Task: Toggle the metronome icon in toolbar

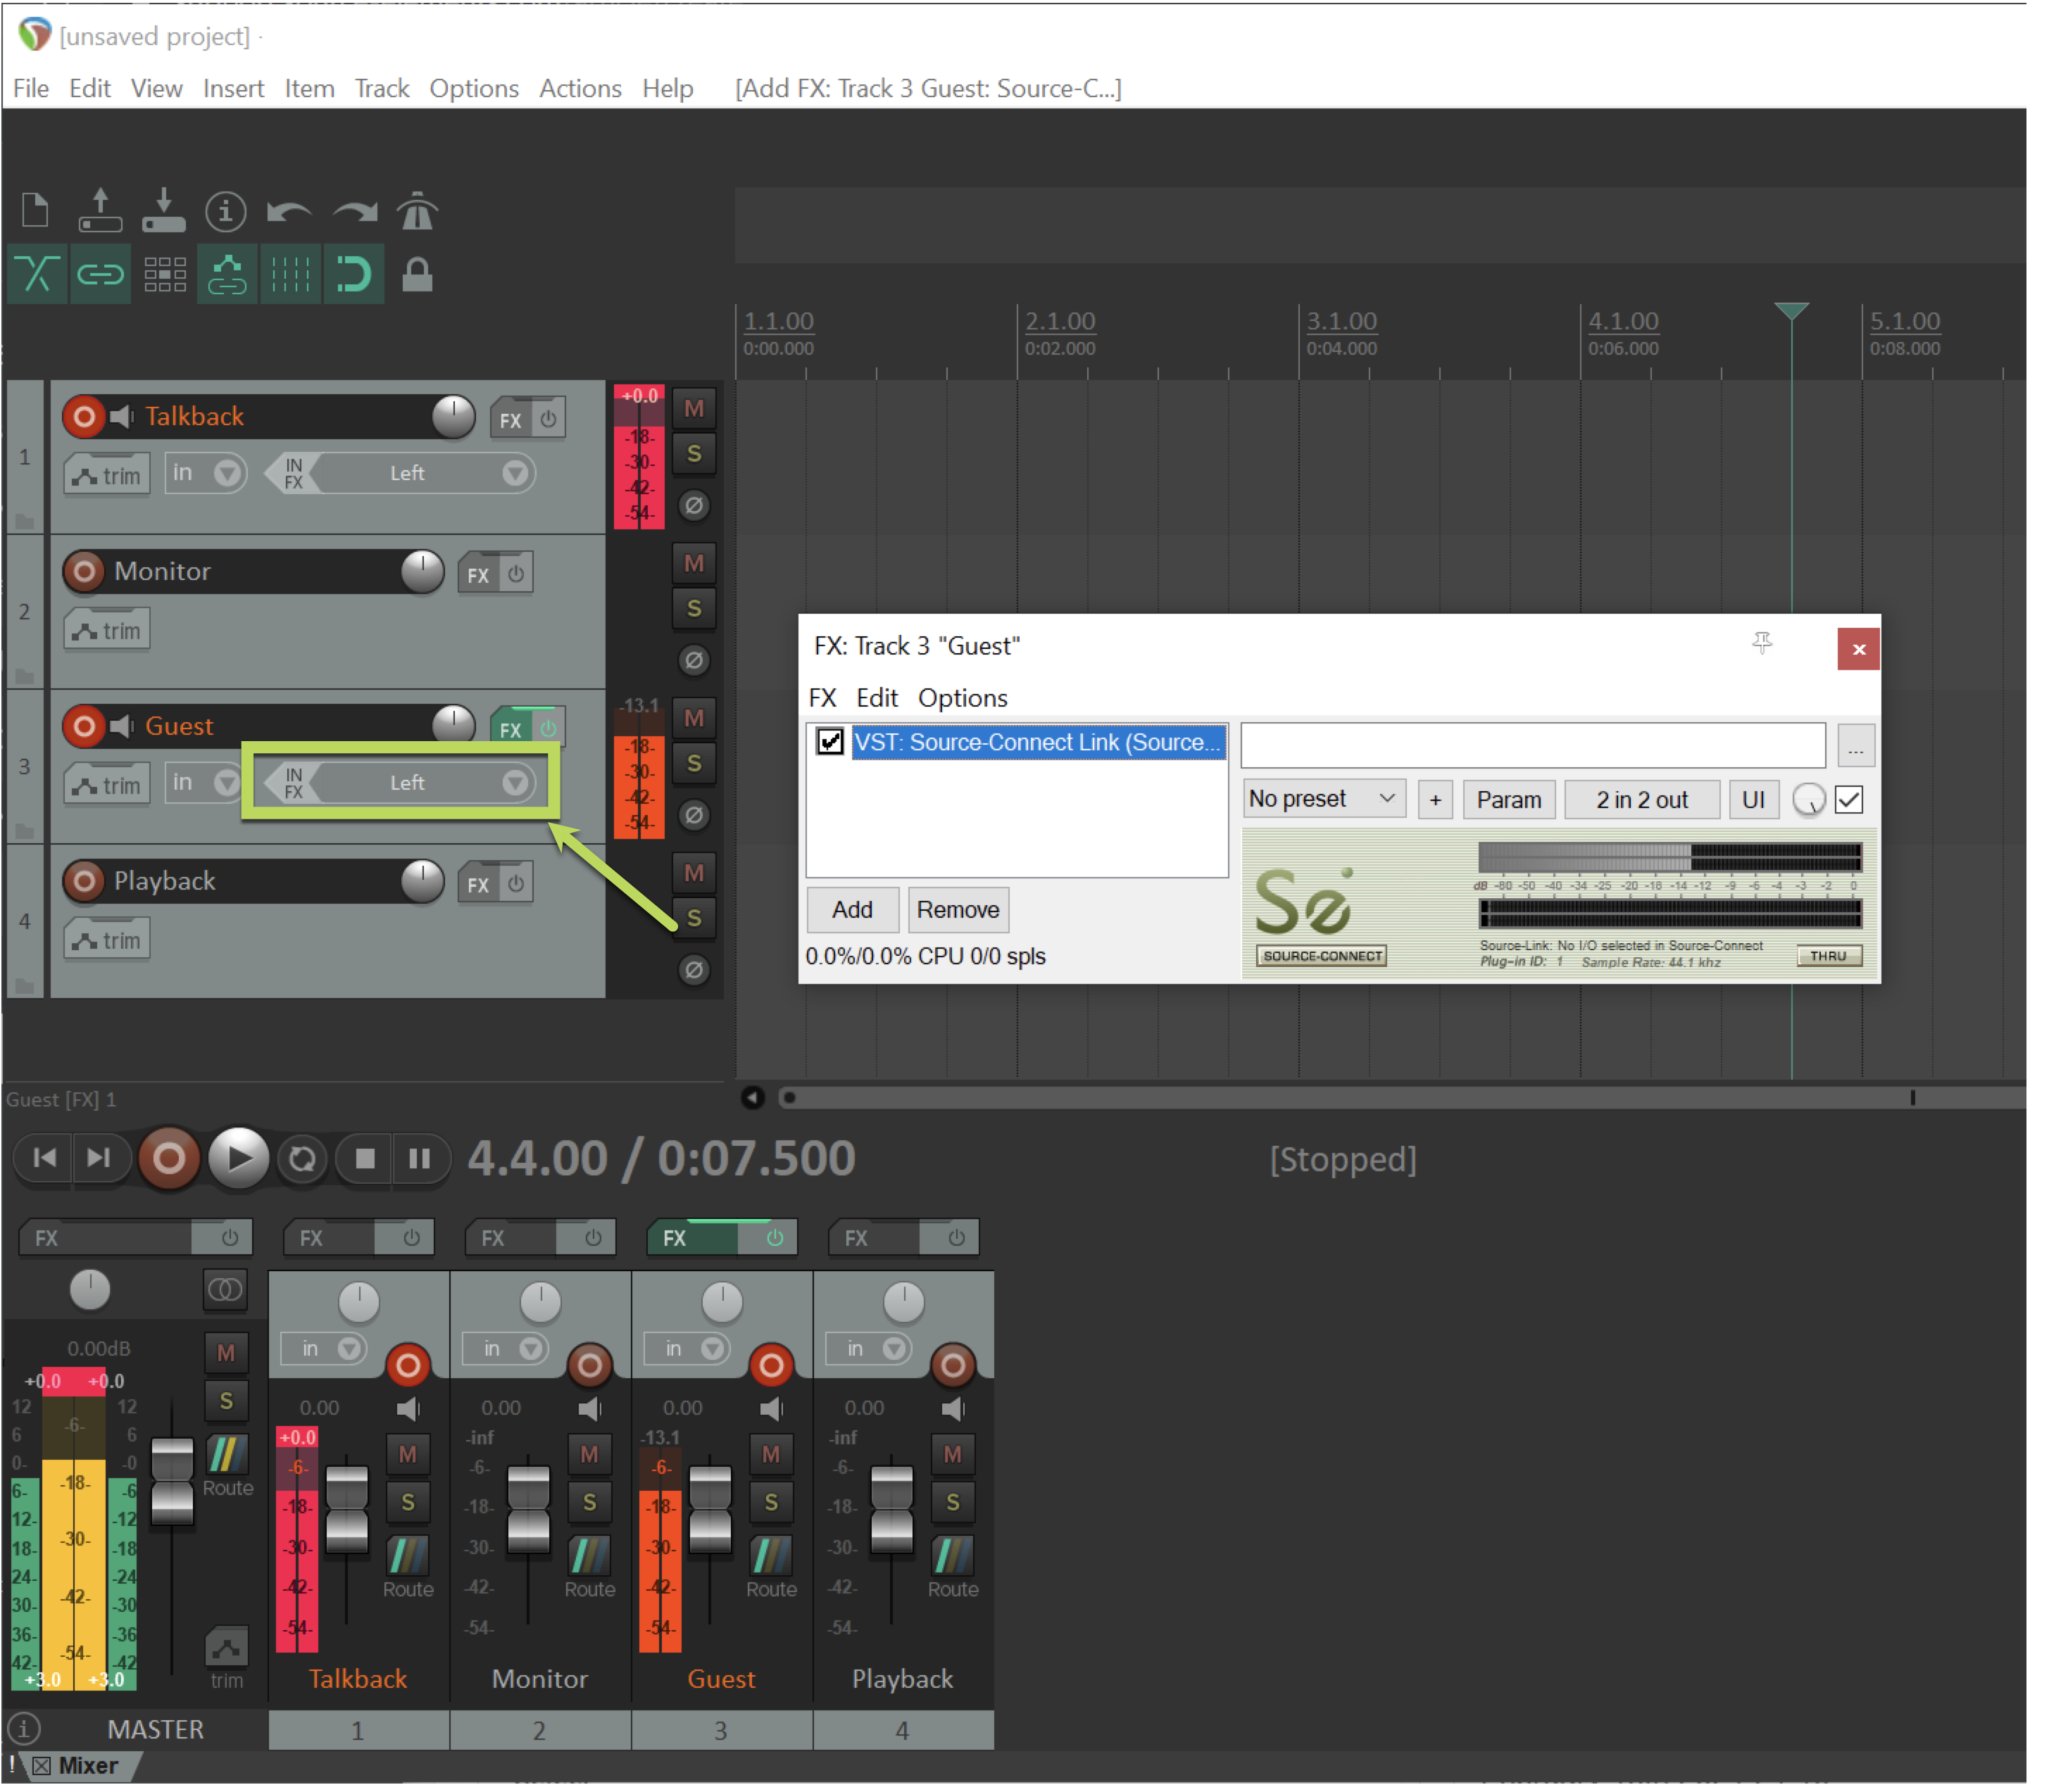Action: pyautogui.click(x=416, y=212)
